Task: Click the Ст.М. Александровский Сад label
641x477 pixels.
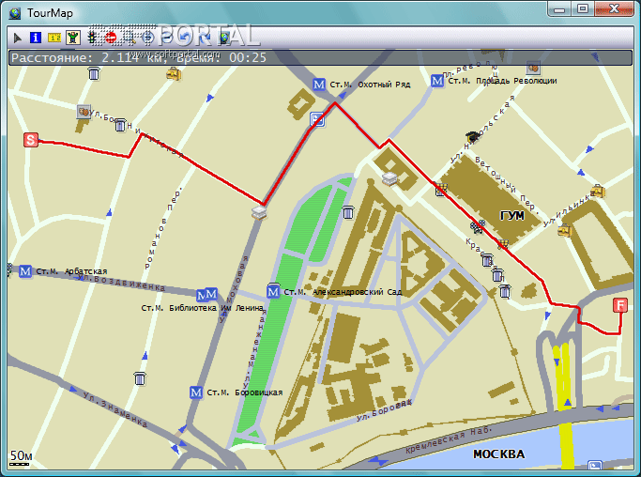Action: click(x=343, y=292)
